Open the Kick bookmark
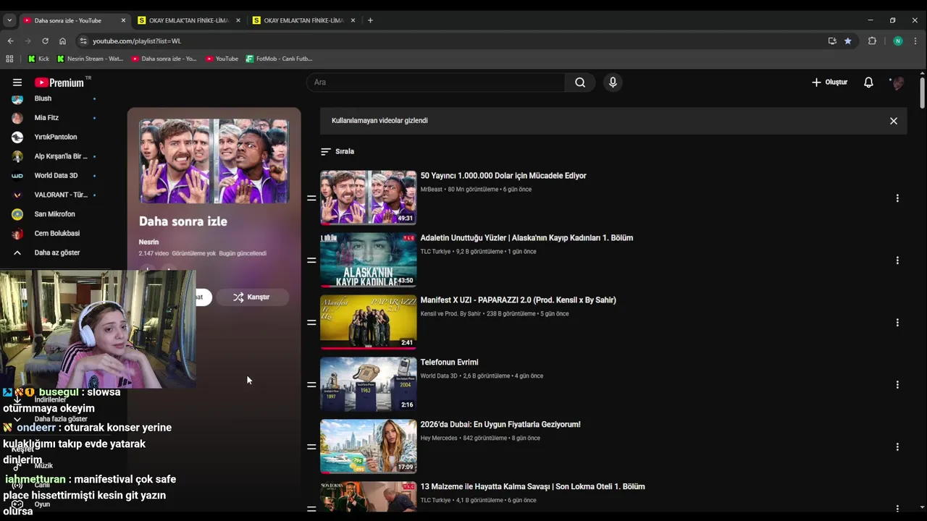 tap(38, 59)
